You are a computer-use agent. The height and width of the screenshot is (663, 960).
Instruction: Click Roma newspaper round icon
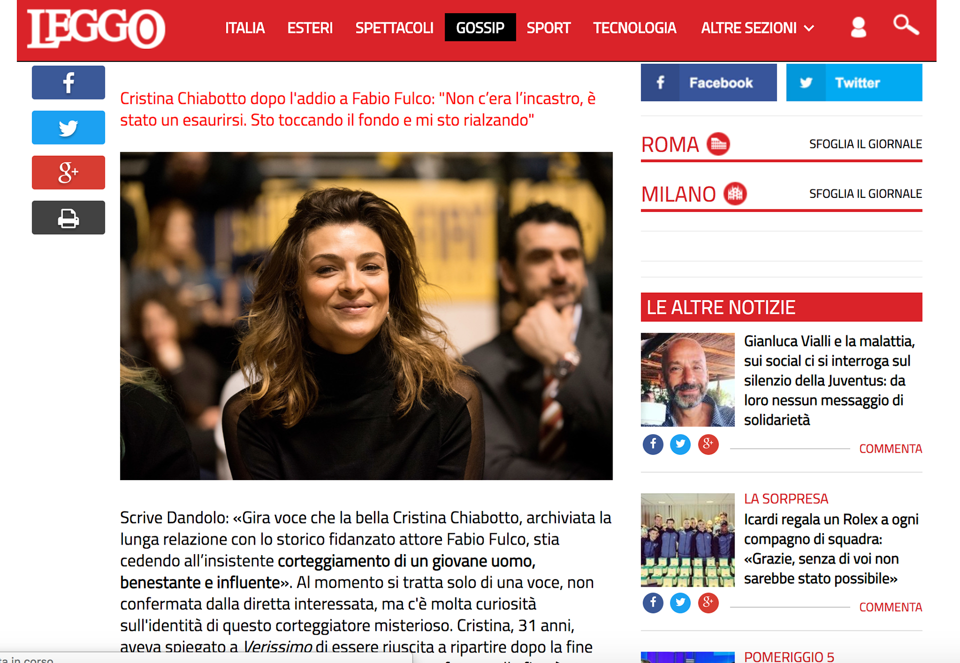pos(718,144)
